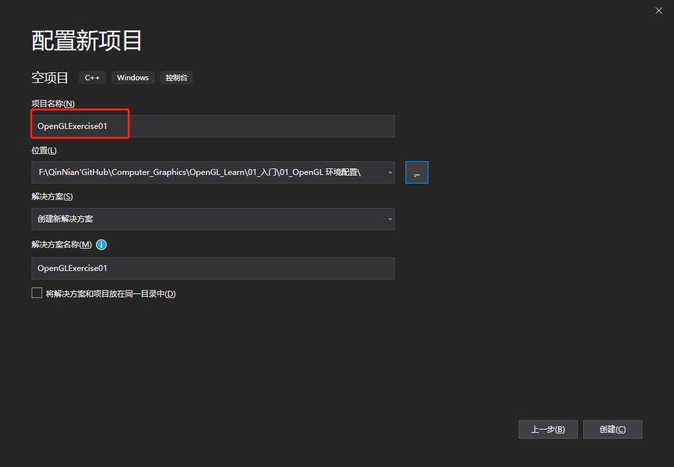
Task: Click the 控制台 tag
Action: point(176,77)
